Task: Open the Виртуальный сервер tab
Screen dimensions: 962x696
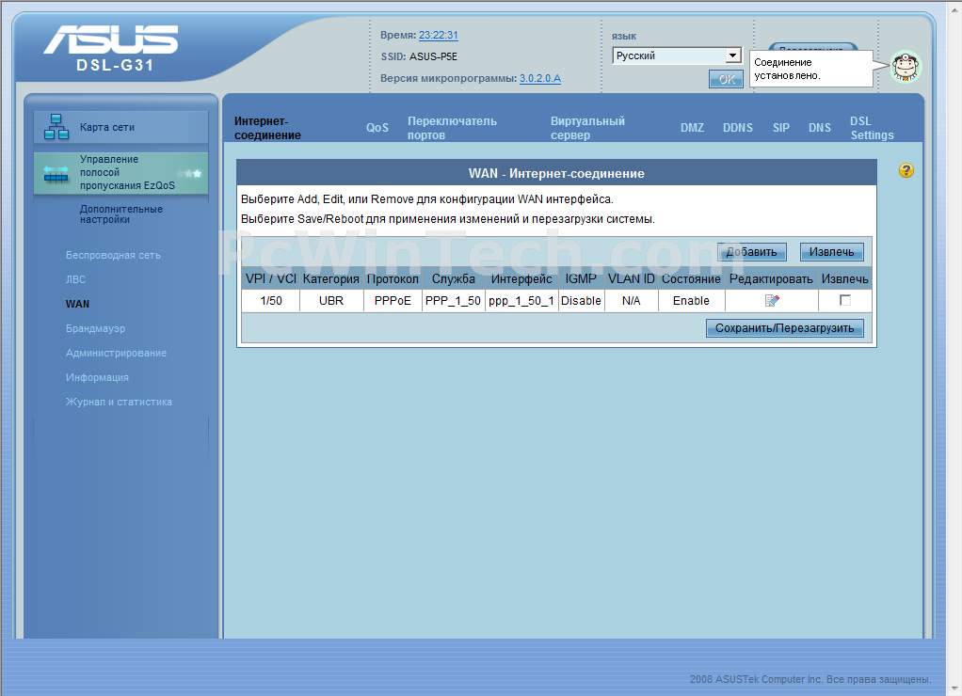Action: pos(587,128)
